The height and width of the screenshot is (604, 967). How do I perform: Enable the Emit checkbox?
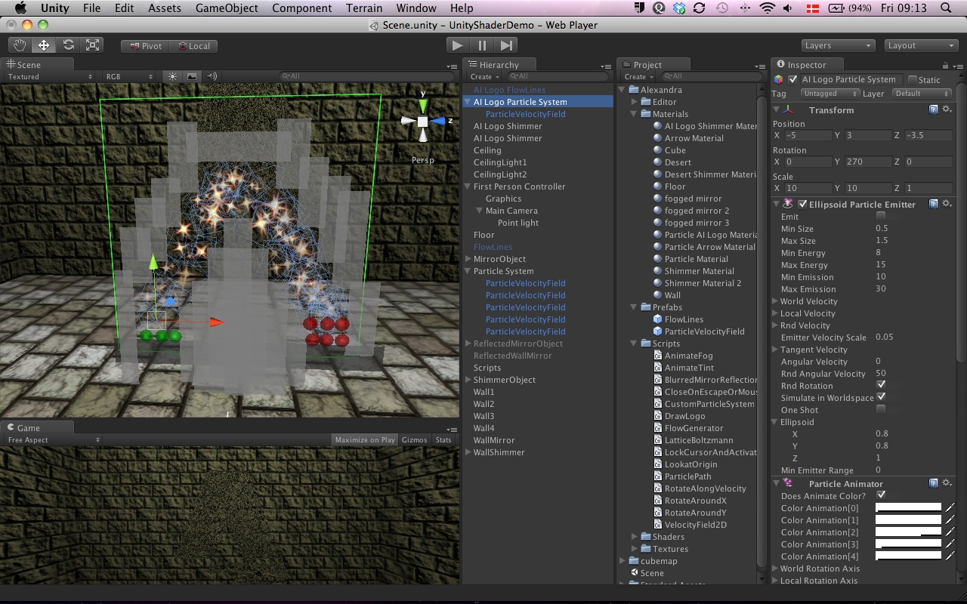[881, 216]
